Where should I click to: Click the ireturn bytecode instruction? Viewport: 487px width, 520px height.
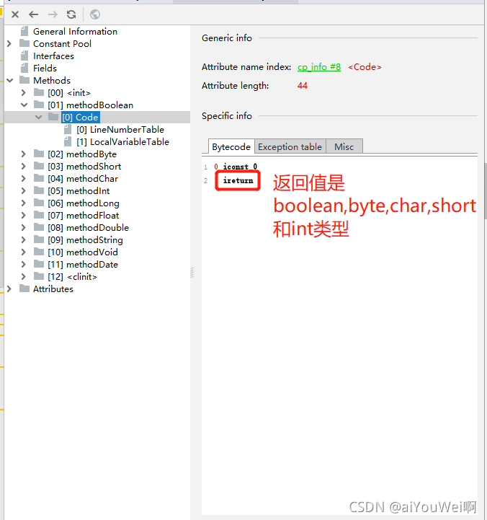coord(238,181)
